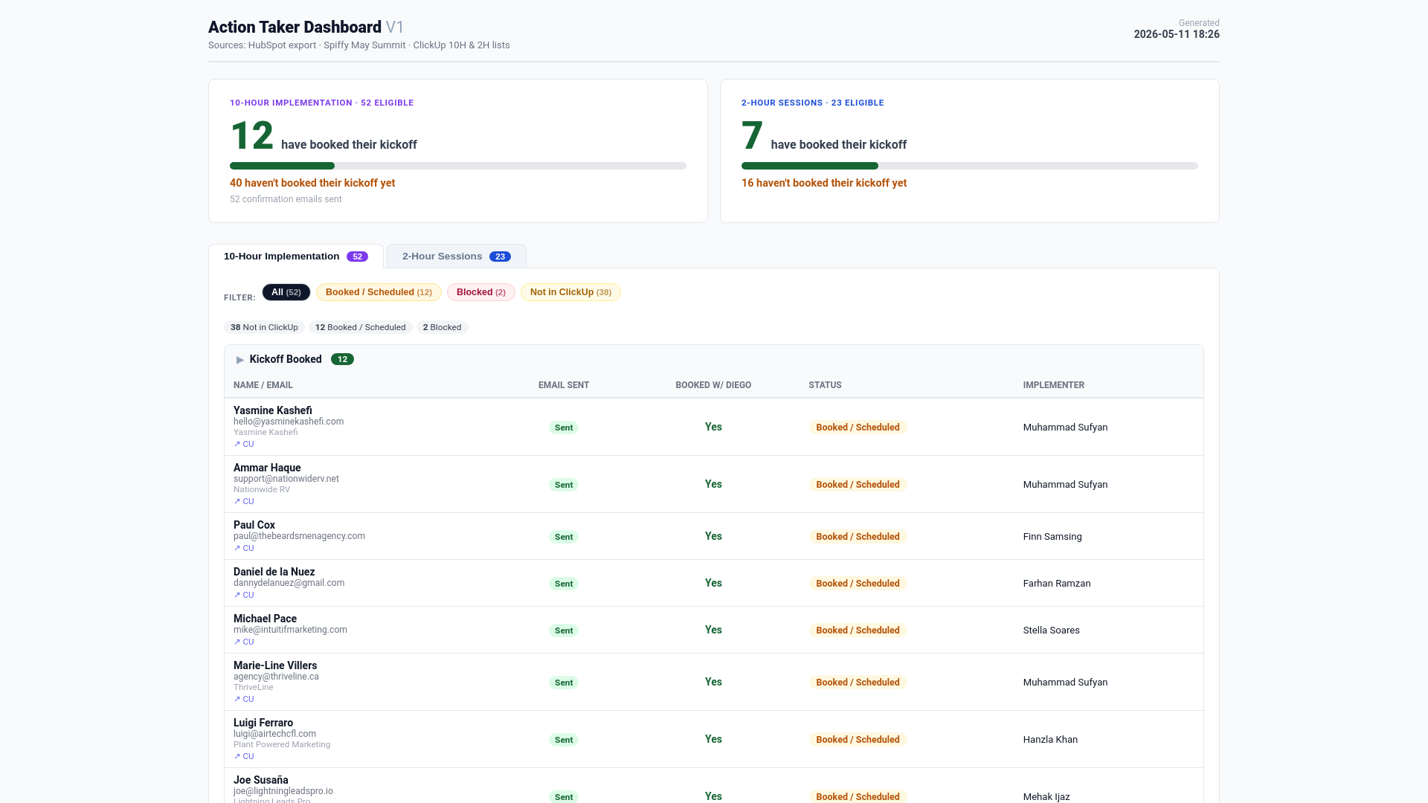Click Yes in Marie-Line Villers' row

[713, 683]
